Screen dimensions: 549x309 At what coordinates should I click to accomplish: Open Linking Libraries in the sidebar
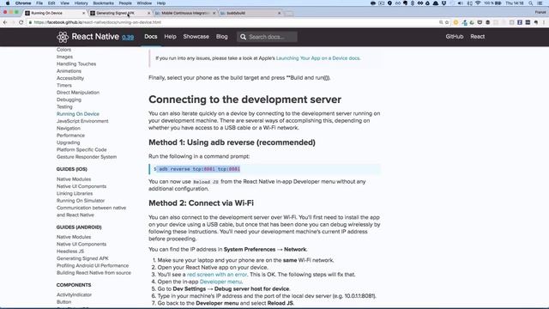click(75, 194)
